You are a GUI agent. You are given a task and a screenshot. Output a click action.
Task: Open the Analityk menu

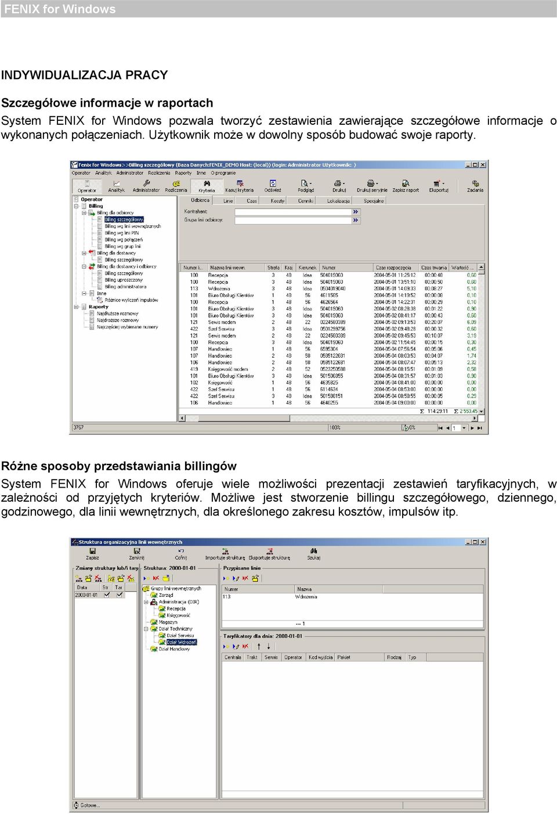click(103, 173)
